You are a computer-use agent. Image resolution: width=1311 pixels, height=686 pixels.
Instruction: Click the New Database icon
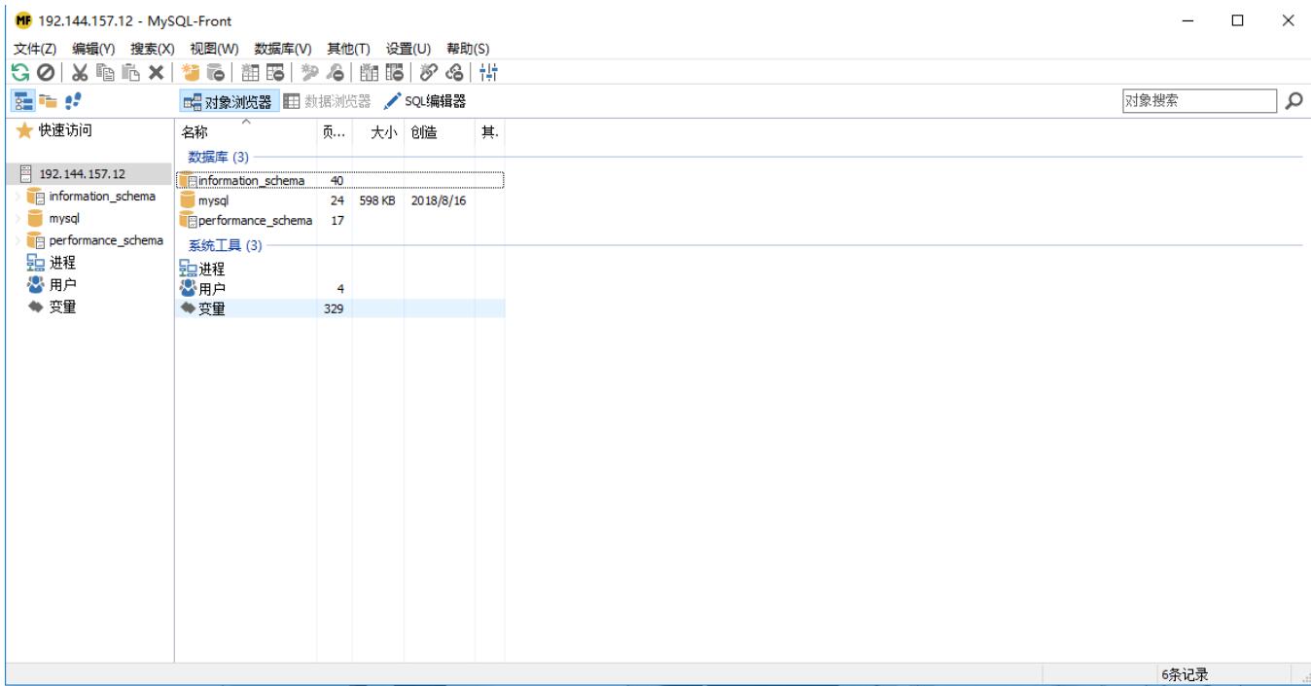(x=192, y=73)
